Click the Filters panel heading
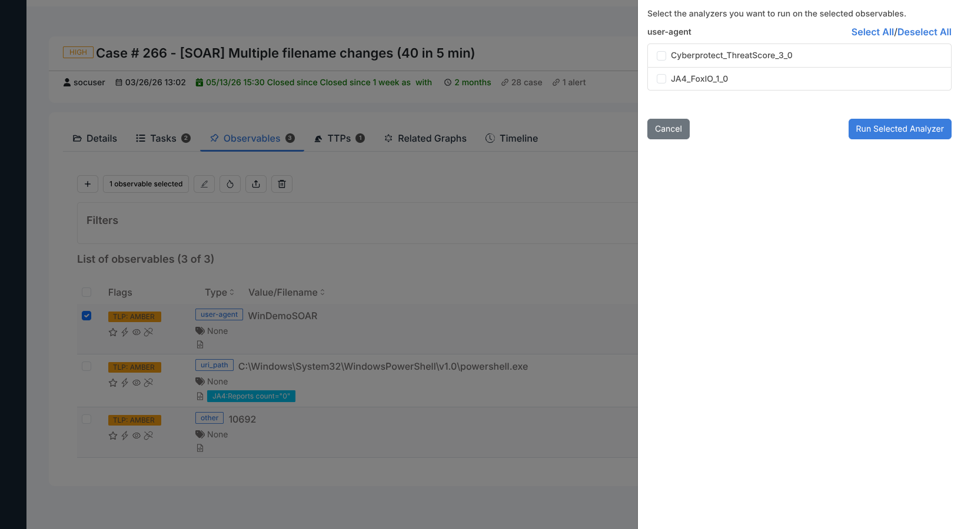The height and width of the screenshot is (529, 961). (x=102, y=221)
